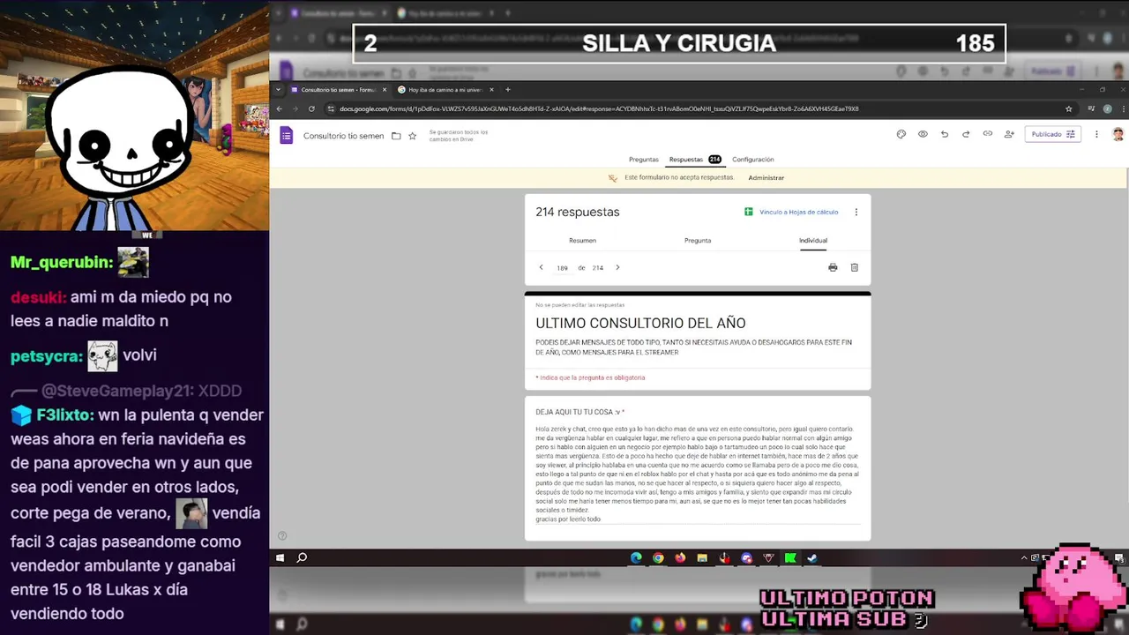Star the Consultorio tio semen form
The image size is (1129, 635).
point(412,136)
